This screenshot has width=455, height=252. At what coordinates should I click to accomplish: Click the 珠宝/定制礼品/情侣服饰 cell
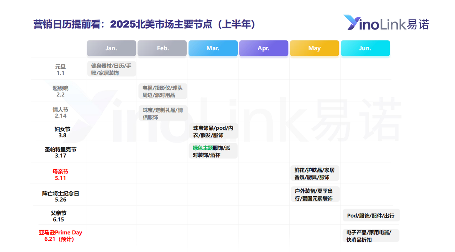[163, 113]
